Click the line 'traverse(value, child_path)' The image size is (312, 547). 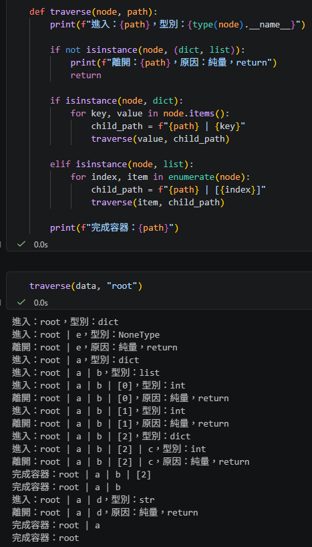click(161, 139)
